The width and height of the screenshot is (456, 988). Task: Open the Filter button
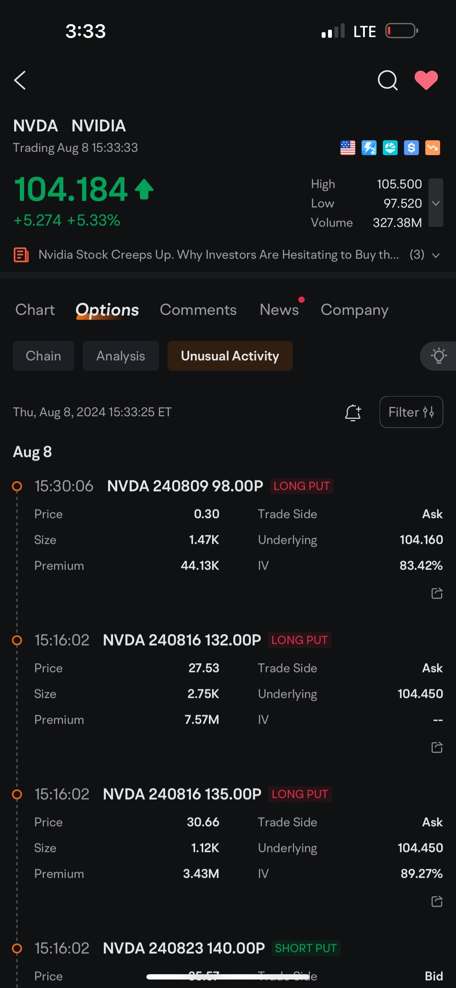tap(411, 412)
